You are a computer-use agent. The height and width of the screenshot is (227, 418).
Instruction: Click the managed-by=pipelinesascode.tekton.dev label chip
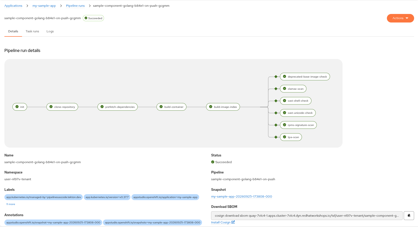click(x=44, y=197)
